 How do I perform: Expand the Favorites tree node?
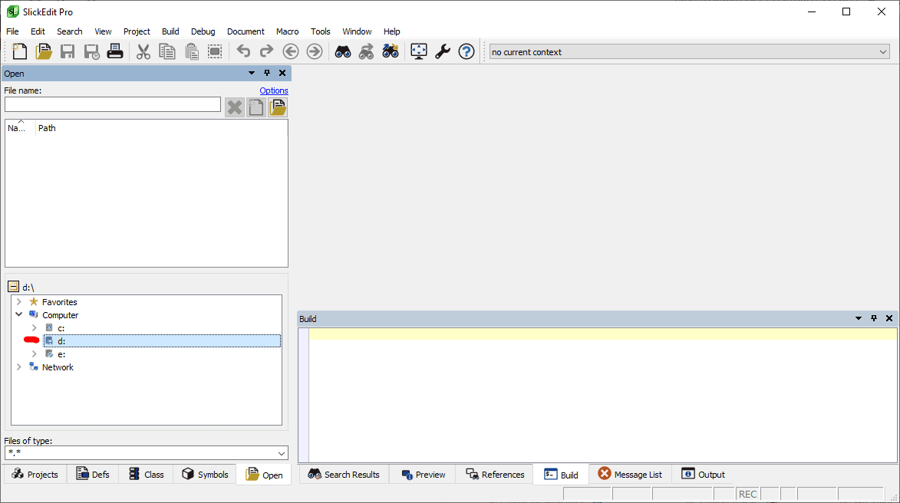tap(19, 302)
